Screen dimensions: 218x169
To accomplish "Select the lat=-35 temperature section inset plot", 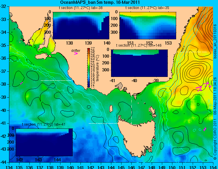I will (x=148, y=26).
